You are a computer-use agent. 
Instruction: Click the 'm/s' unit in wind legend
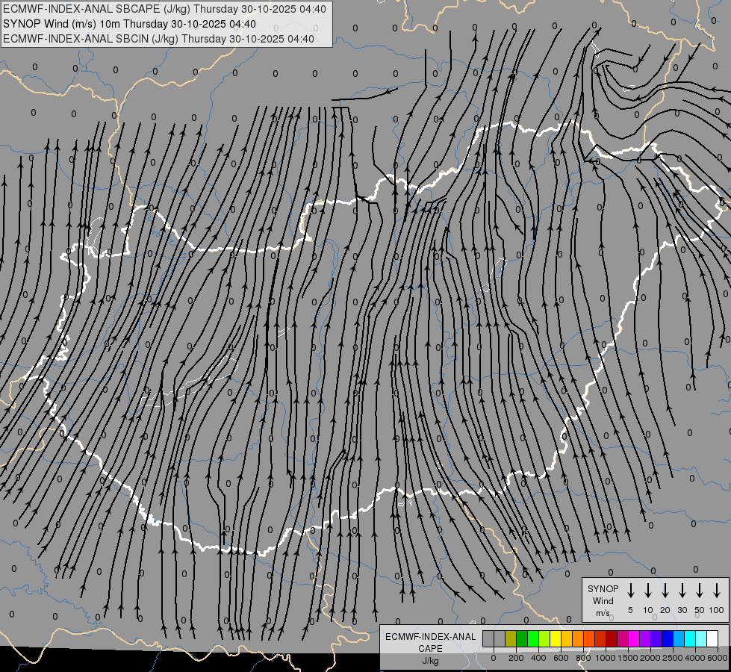[x=603, y=613]
